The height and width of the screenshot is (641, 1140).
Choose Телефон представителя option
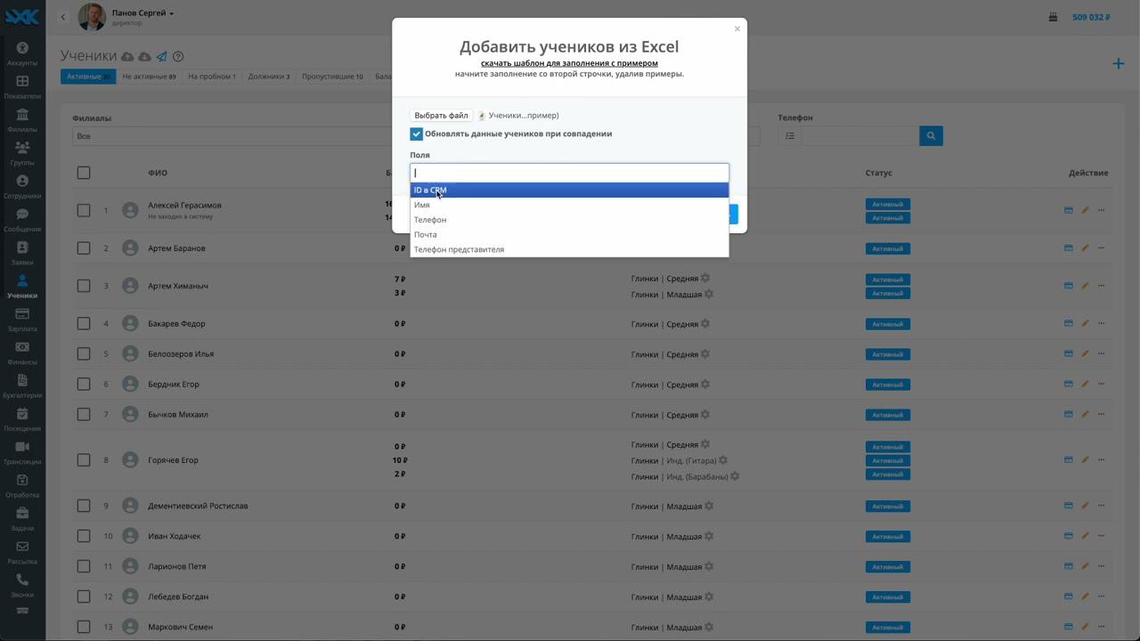coord(569,249)
